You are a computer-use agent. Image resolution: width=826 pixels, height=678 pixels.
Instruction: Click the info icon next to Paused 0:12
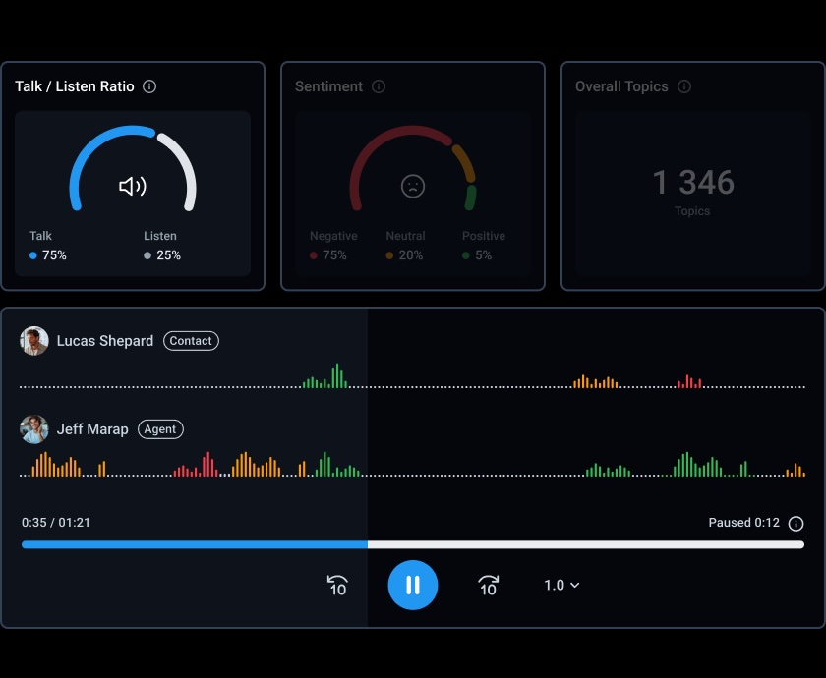(x=796, y=523)
